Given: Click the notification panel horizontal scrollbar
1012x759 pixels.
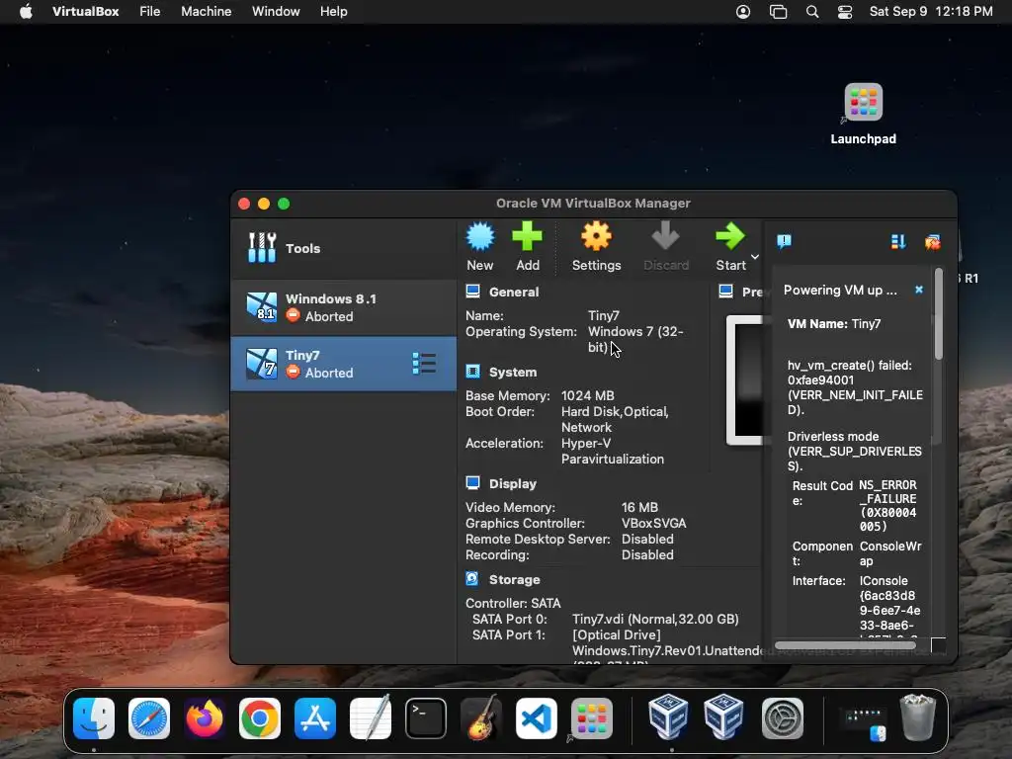Looking at the screenshot, I should click(x=845, y=645).
